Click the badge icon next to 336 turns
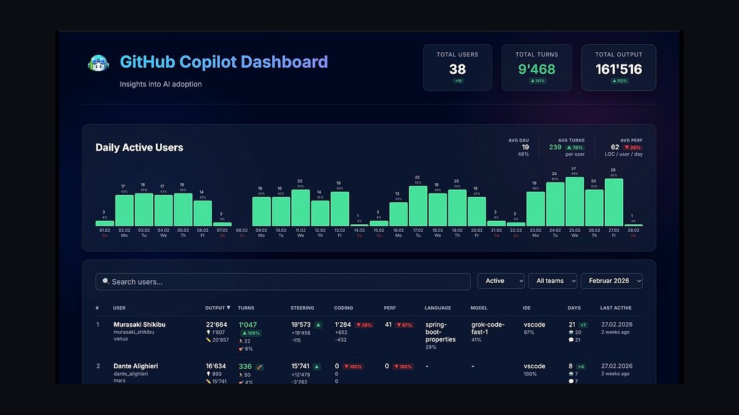The height and width of the screenshot is (415, 739). point(260,366)
